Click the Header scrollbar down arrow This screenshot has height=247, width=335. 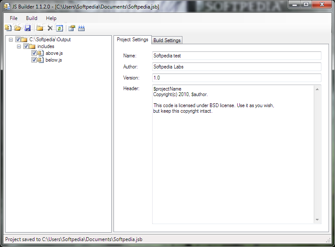coord(317,220)
